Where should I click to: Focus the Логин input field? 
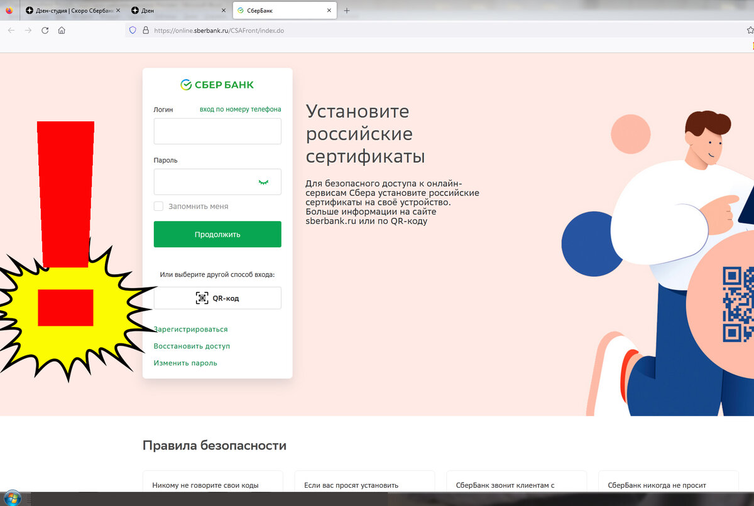[217, 131]
